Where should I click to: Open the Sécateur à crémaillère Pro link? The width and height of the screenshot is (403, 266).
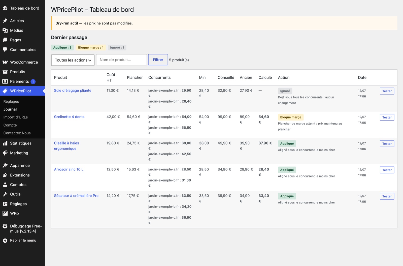point(76,196)
